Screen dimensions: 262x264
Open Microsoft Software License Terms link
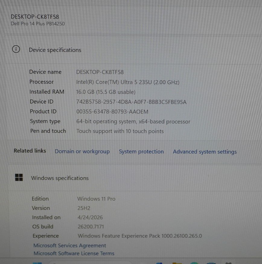tap(74, 253)
